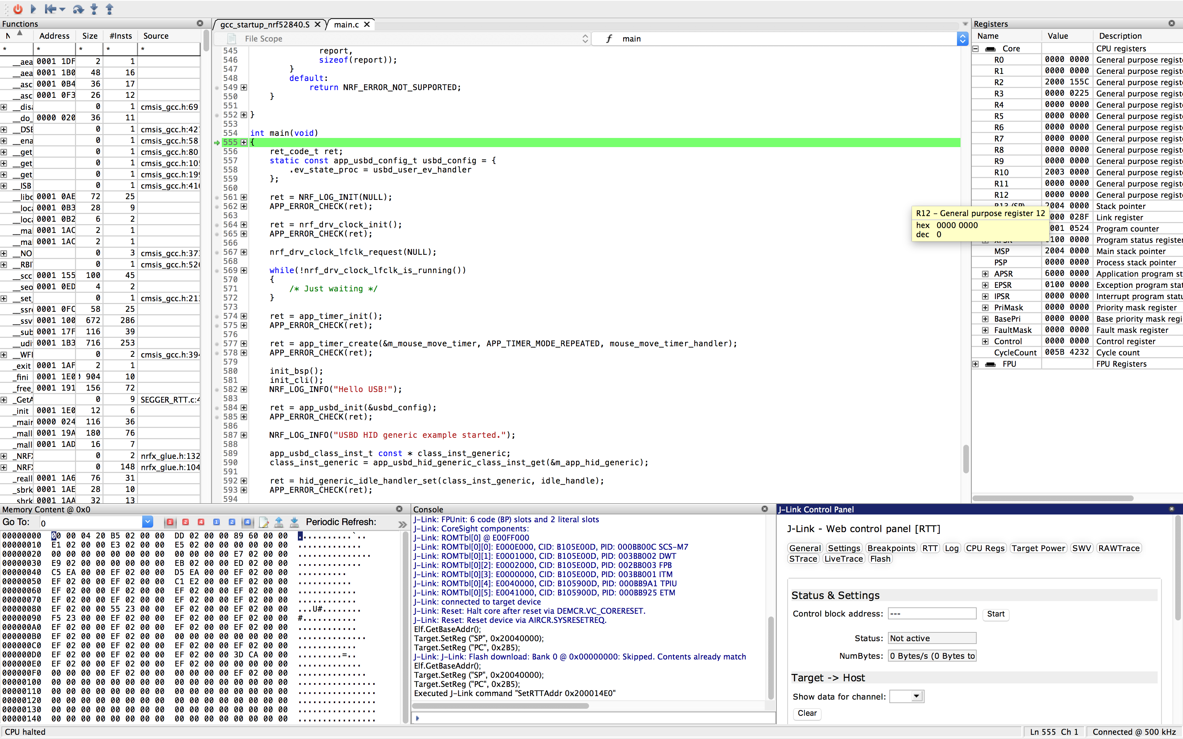Screen dimensions: 1183x739
Task: Click Console horizontal scrollbar
Action: [501, 706]
